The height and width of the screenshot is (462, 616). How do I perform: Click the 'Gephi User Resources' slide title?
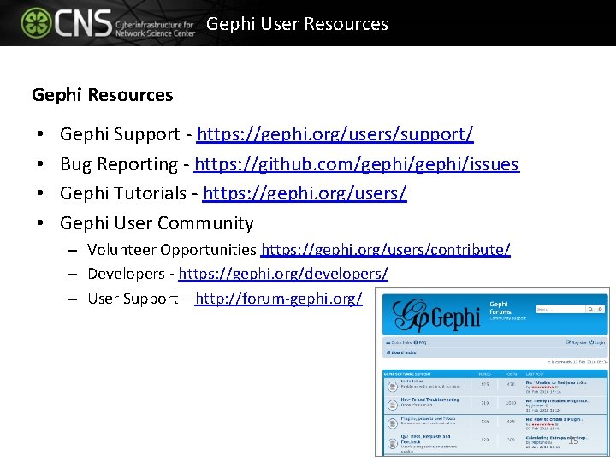[297, 24]
